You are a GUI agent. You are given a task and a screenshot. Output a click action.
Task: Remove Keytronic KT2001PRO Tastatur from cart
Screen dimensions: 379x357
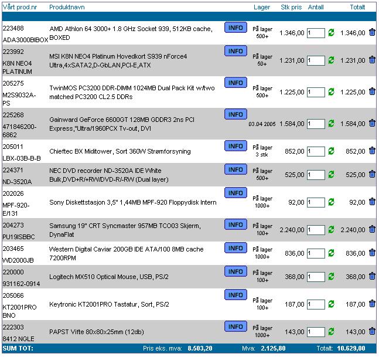(372, 304)
